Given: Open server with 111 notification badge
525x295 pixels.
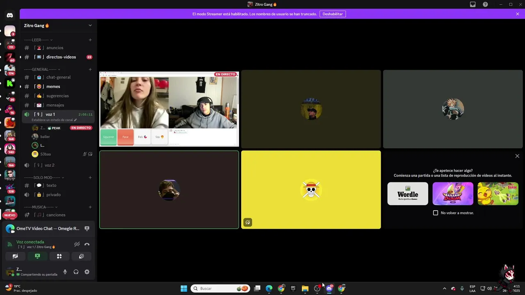Looking at the screenshot, I should click(x=10, y=43).
